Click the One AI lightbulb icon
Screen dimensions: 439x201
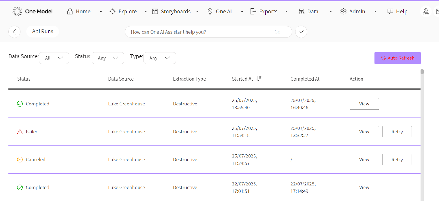pos(210,12)
